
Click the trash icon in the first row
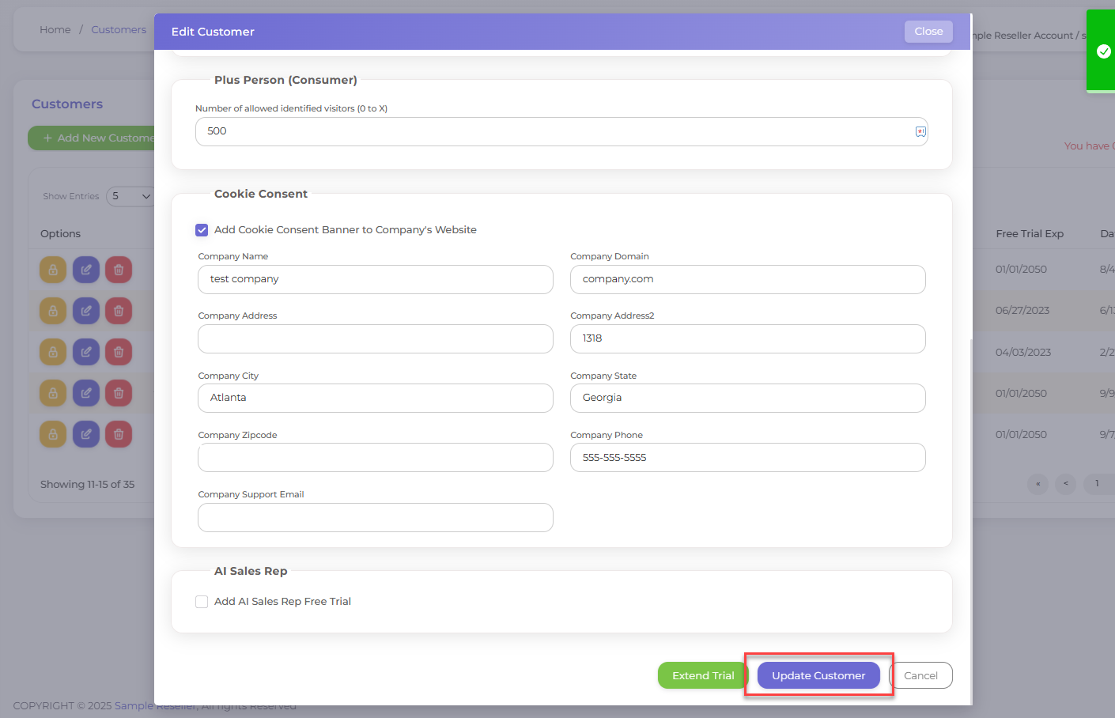pos(119,270)
